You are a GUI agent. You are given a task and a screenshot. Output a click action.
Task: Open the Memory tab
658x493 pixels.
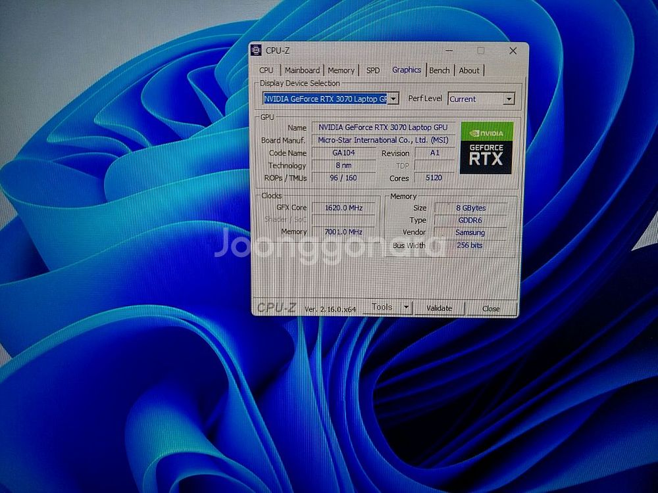point(341,70)
